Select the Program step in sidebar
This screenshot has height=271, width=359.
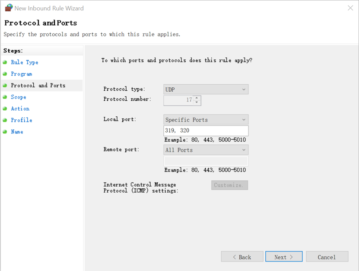[x=22, y=74]
